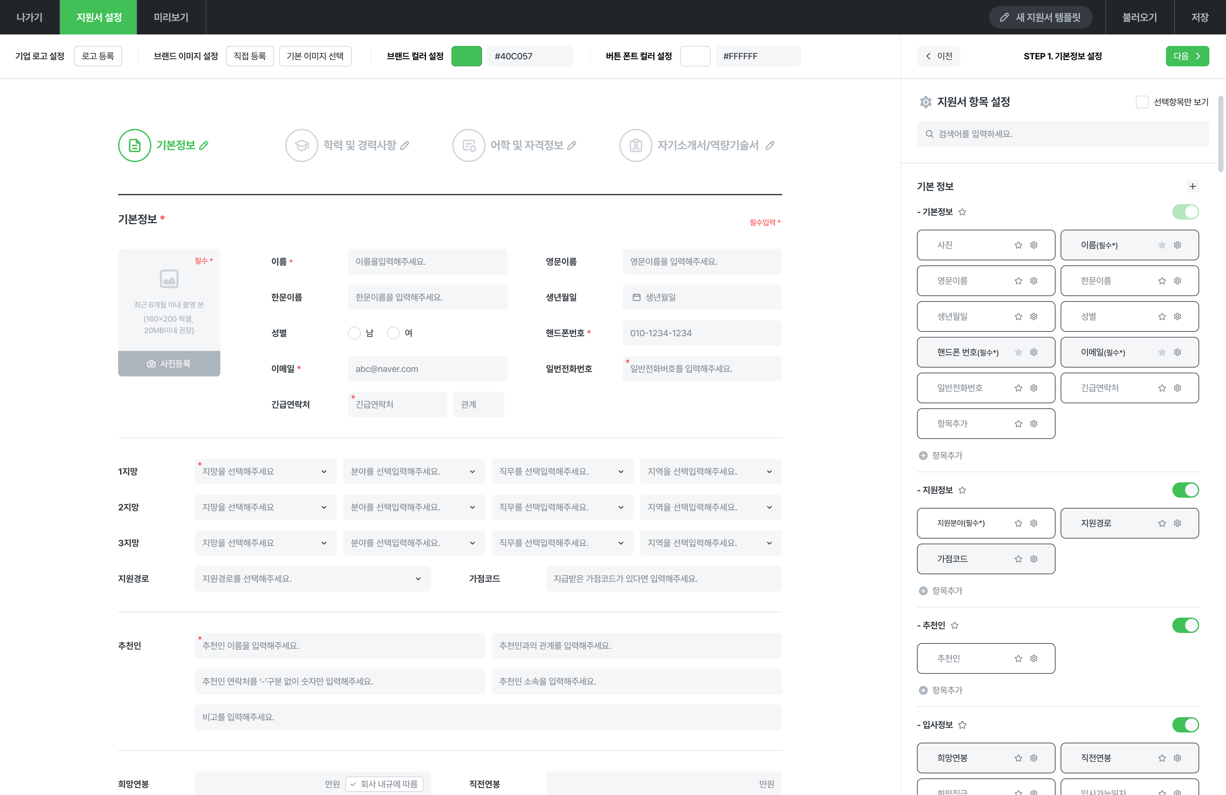
Task: Click plus icon next to 기본 정보 heading
Action: tap(1192, 186)
